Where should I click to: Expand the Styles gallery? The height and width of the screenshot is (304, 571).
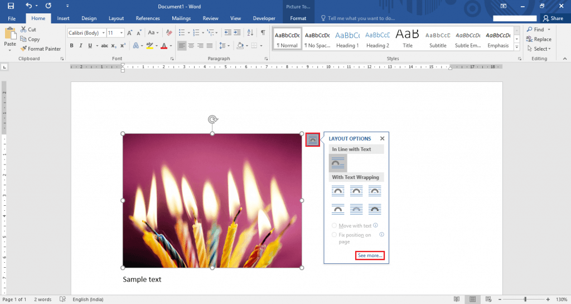point(517,47)
